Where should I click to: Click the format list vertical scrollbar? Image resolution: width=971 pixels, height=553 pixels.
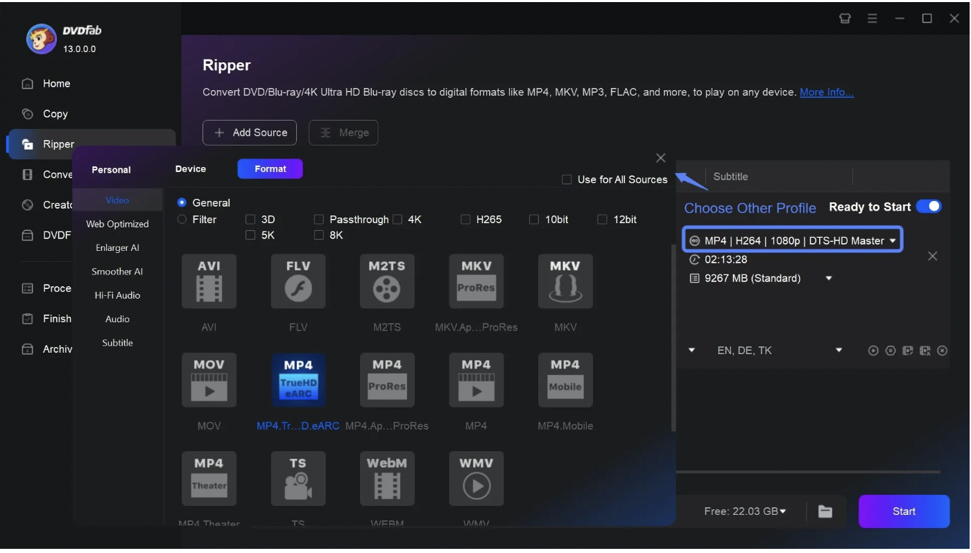tap(673, 337)
